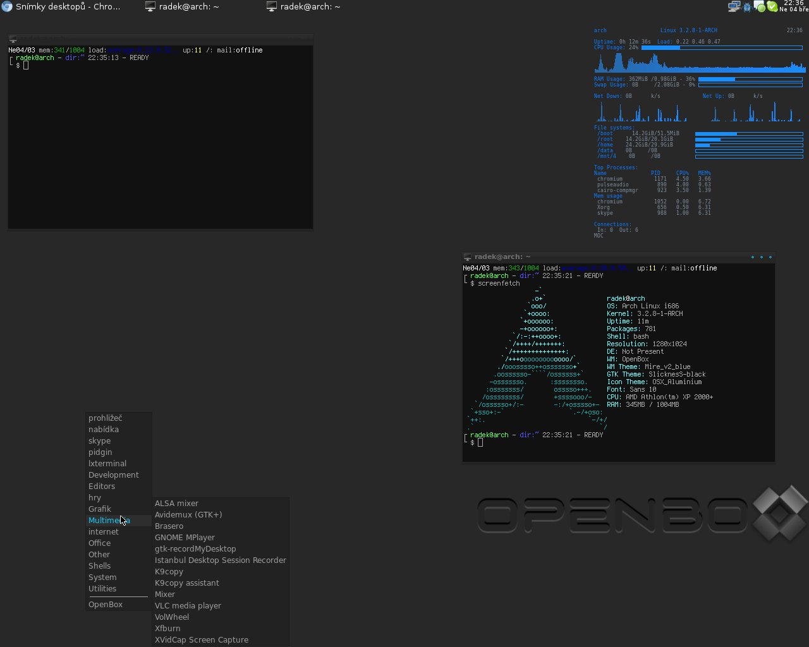This screenshot has height=647, width=809.
Task: Click 'pulseaudio' in conky Top Processes
Action: tap(613, 184)
